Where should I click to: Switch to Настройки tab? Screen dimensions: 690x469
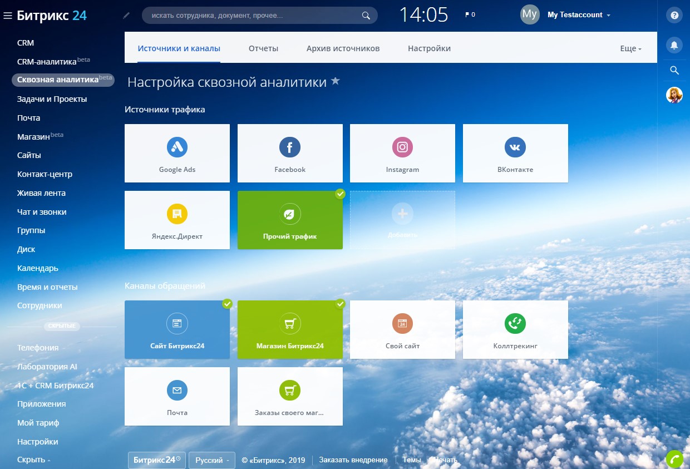(x=429, y=48)
